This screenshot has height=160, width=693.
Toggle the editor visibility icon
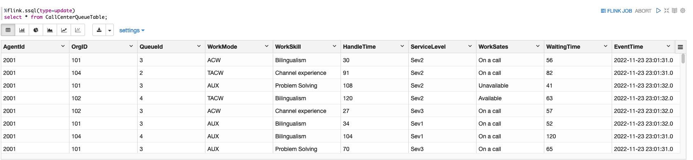click(667, 11)
